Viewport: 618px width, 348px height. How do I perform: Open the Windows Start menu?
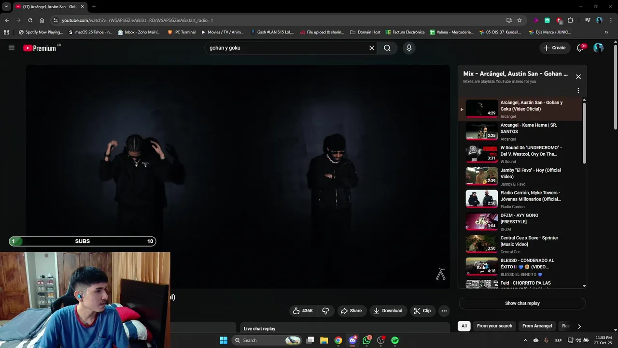coord(224,340)
